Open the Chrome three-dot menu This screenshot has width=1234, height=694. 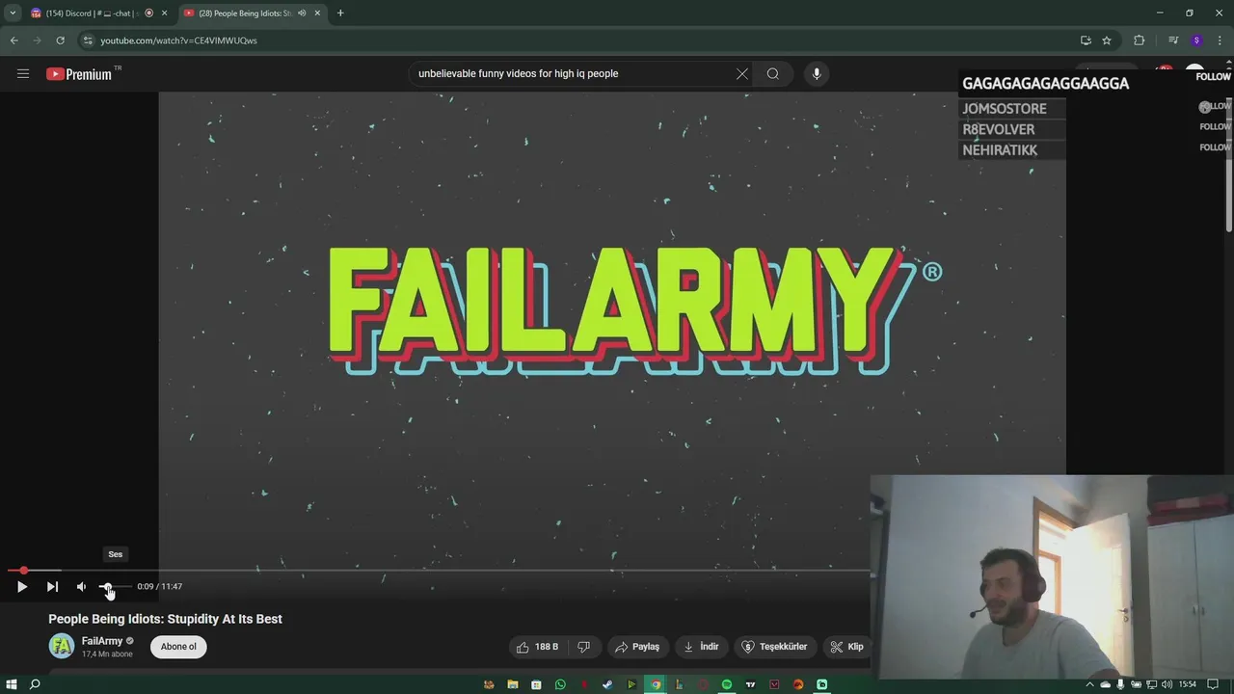(1220, 40)
